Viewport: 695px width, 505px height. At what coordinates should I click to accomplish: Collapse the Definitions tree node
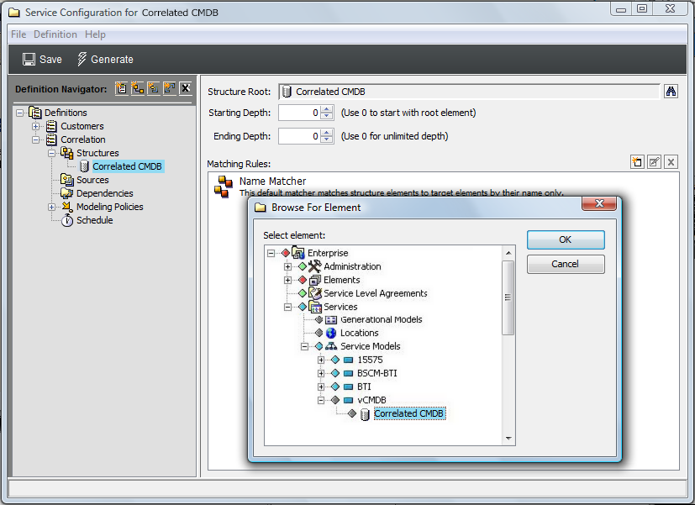click(19, 113)
